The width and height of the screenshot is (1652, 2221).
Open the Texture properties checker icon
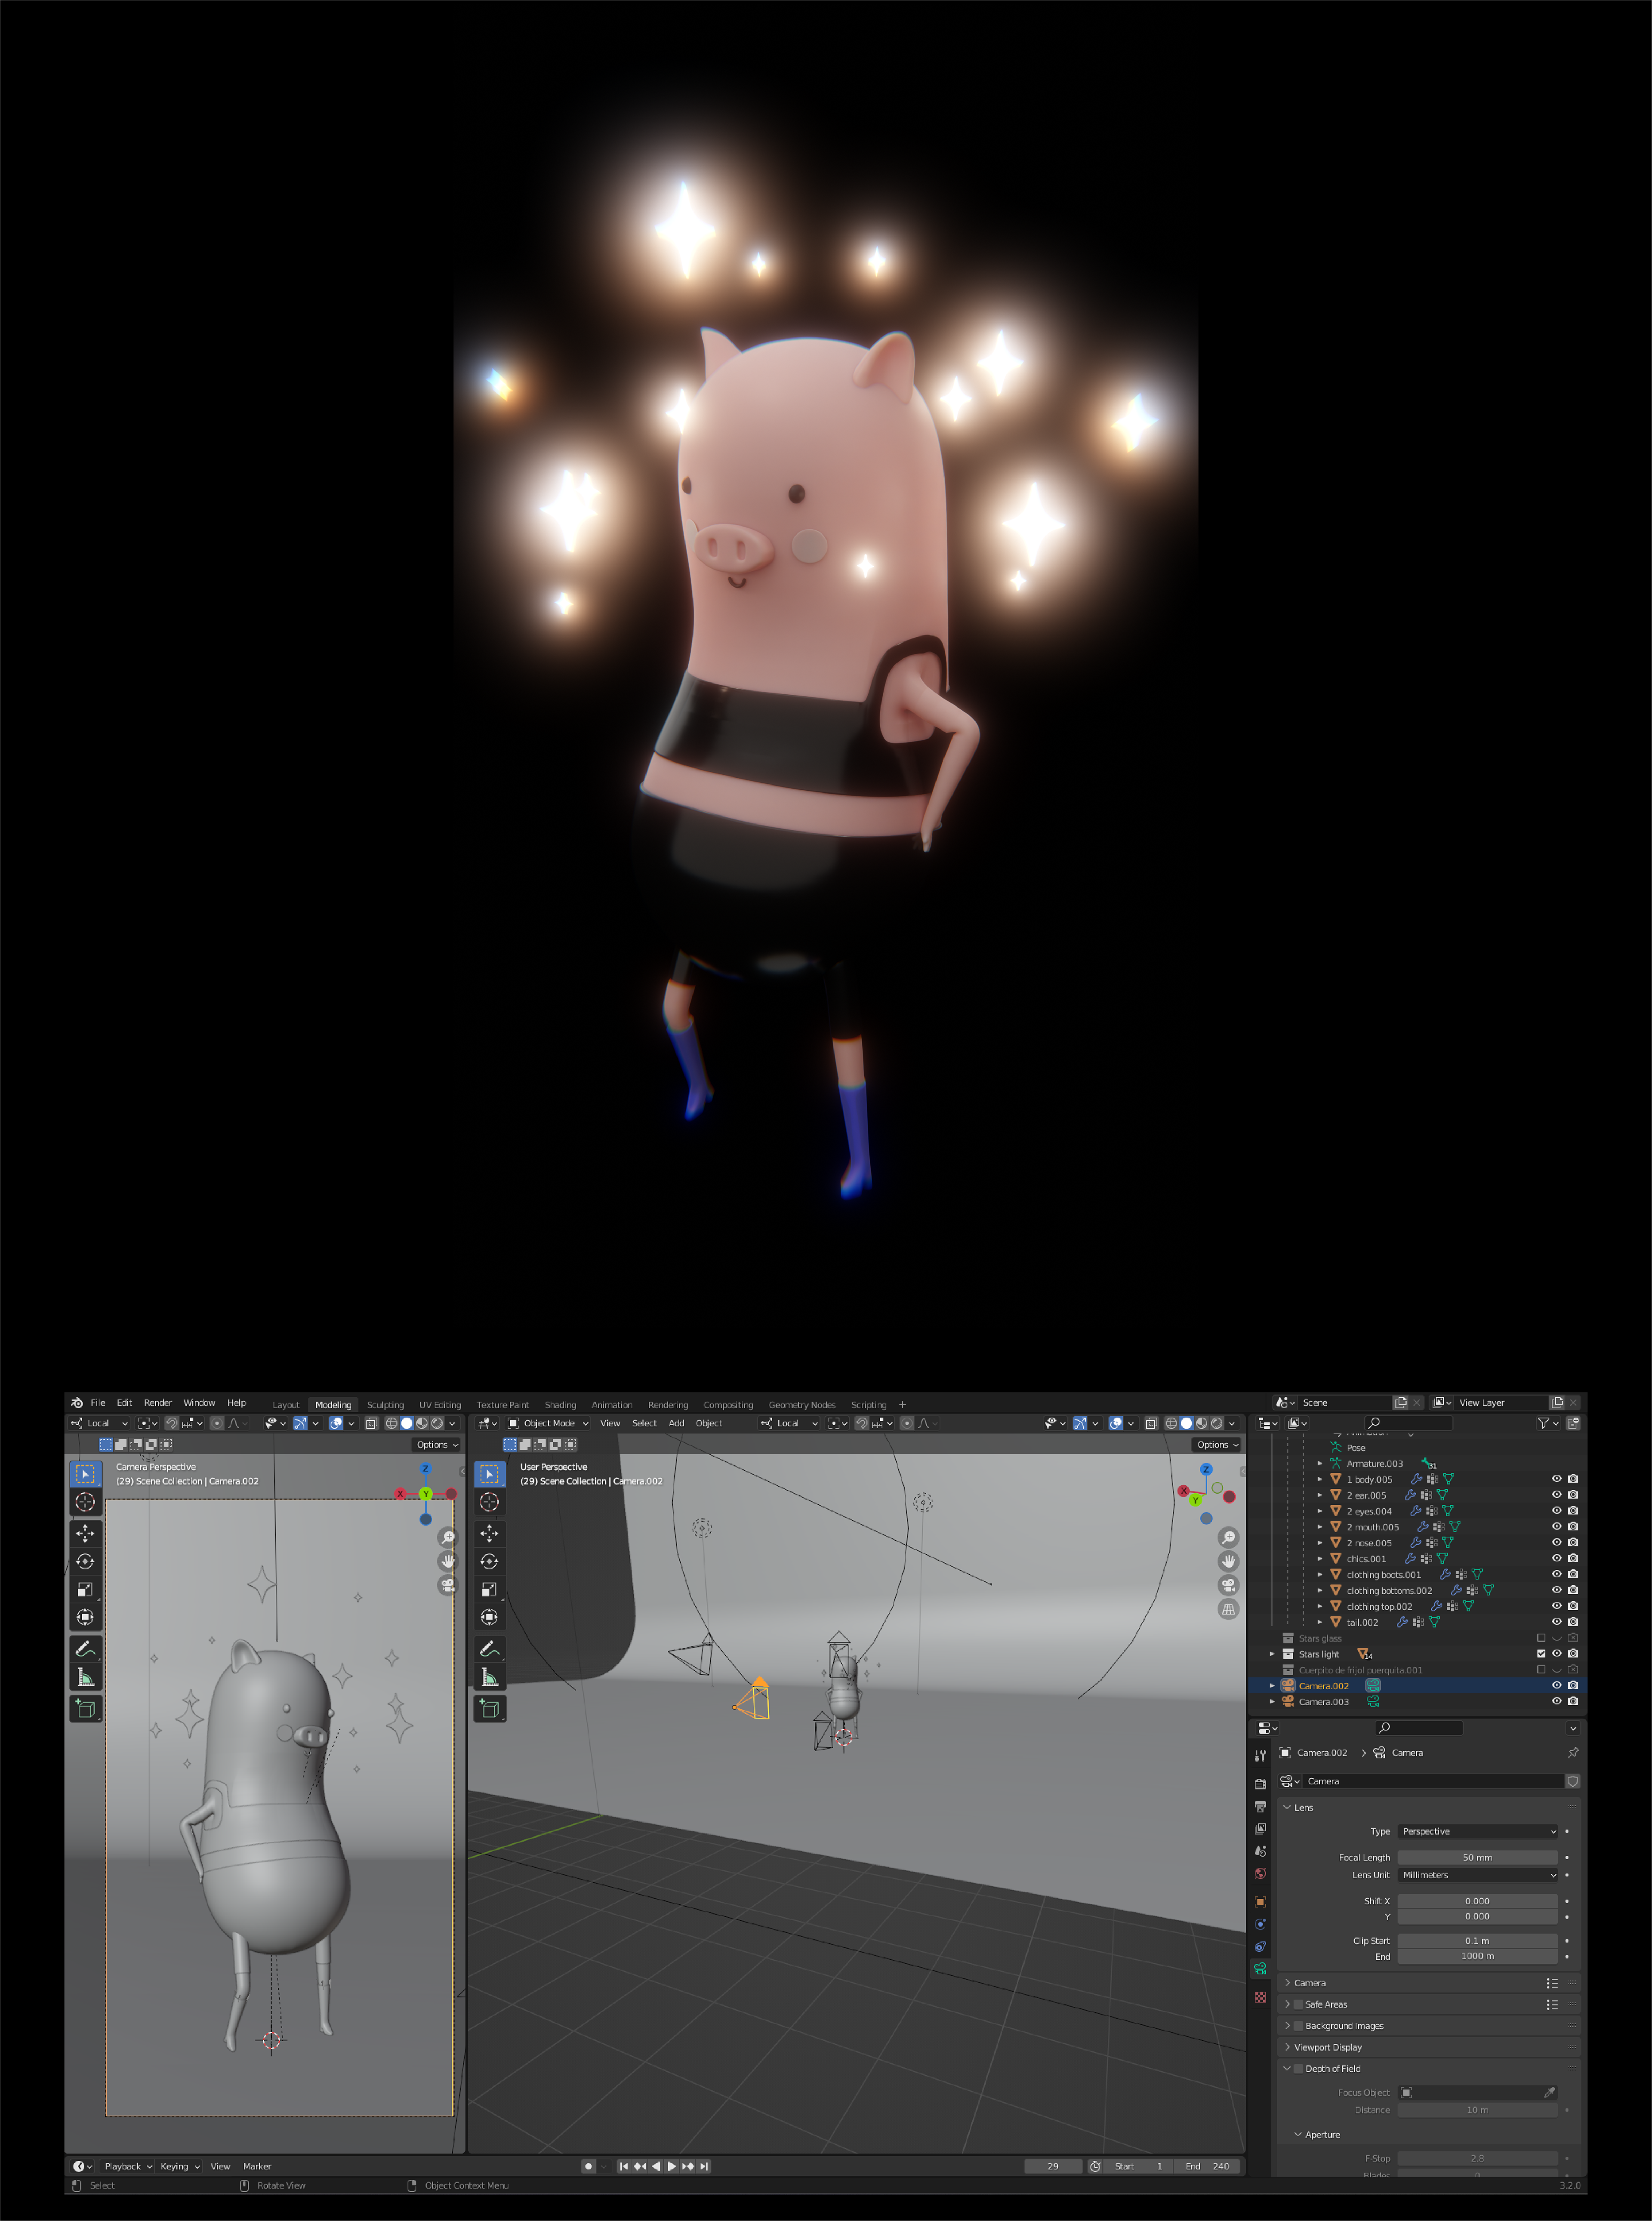(1260, 1997)
